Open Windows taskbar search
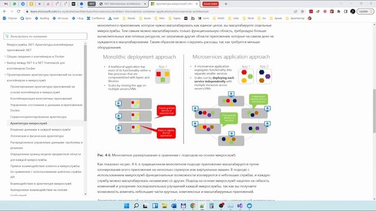Image resolution: width=376 pixels, height=211 pixels. coord(136,206)
